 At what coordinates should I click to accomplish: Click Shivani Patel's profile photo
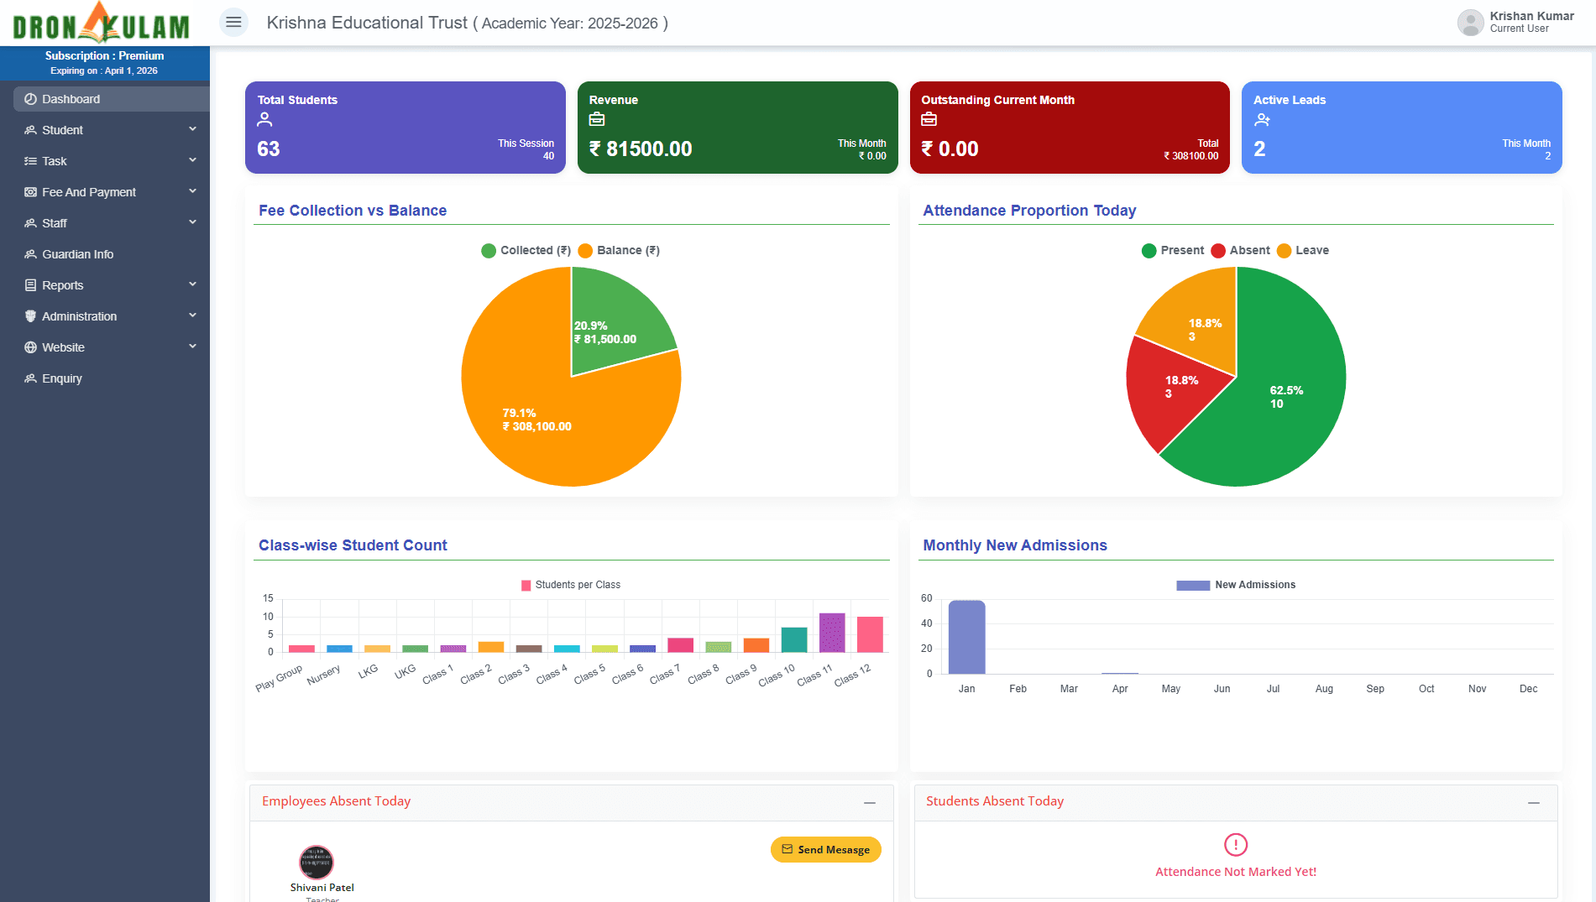click(317, 862)
